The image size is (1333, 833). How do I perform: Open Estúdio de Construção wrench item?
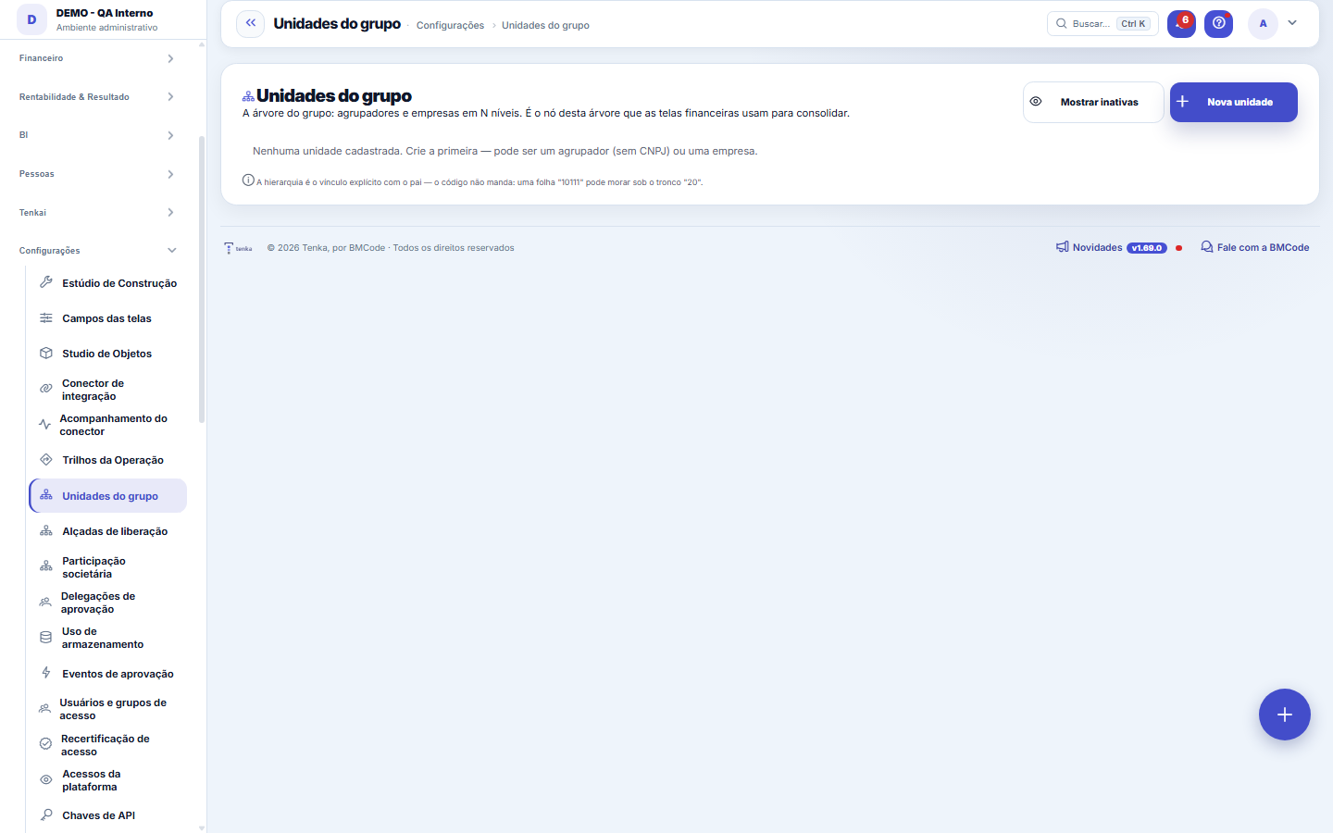(108, 283)
